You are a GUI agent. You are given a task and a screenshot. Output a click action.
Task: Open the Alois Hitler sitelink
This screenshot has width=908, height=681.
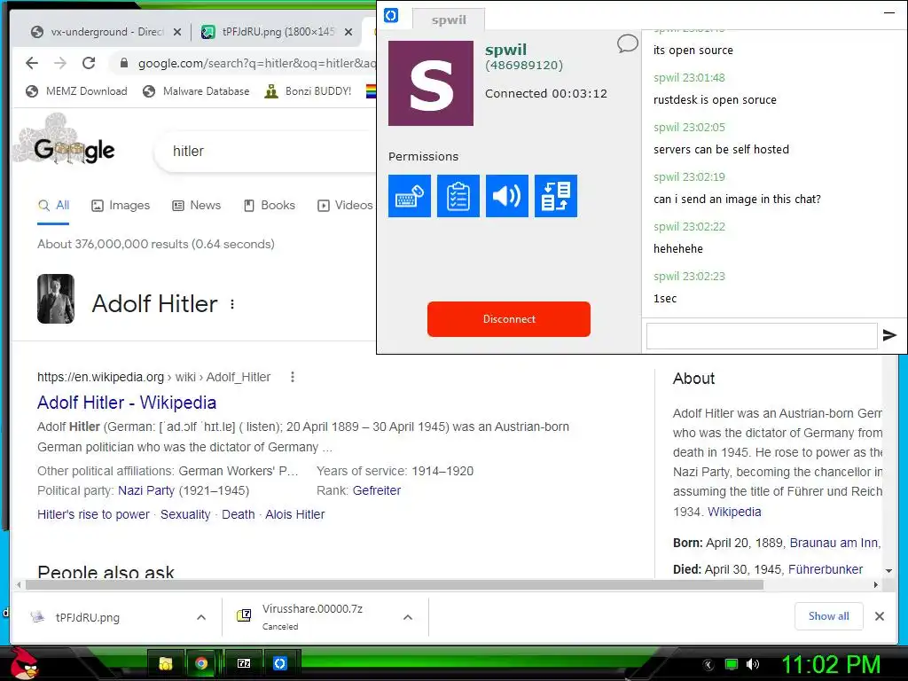coord(294,514)
